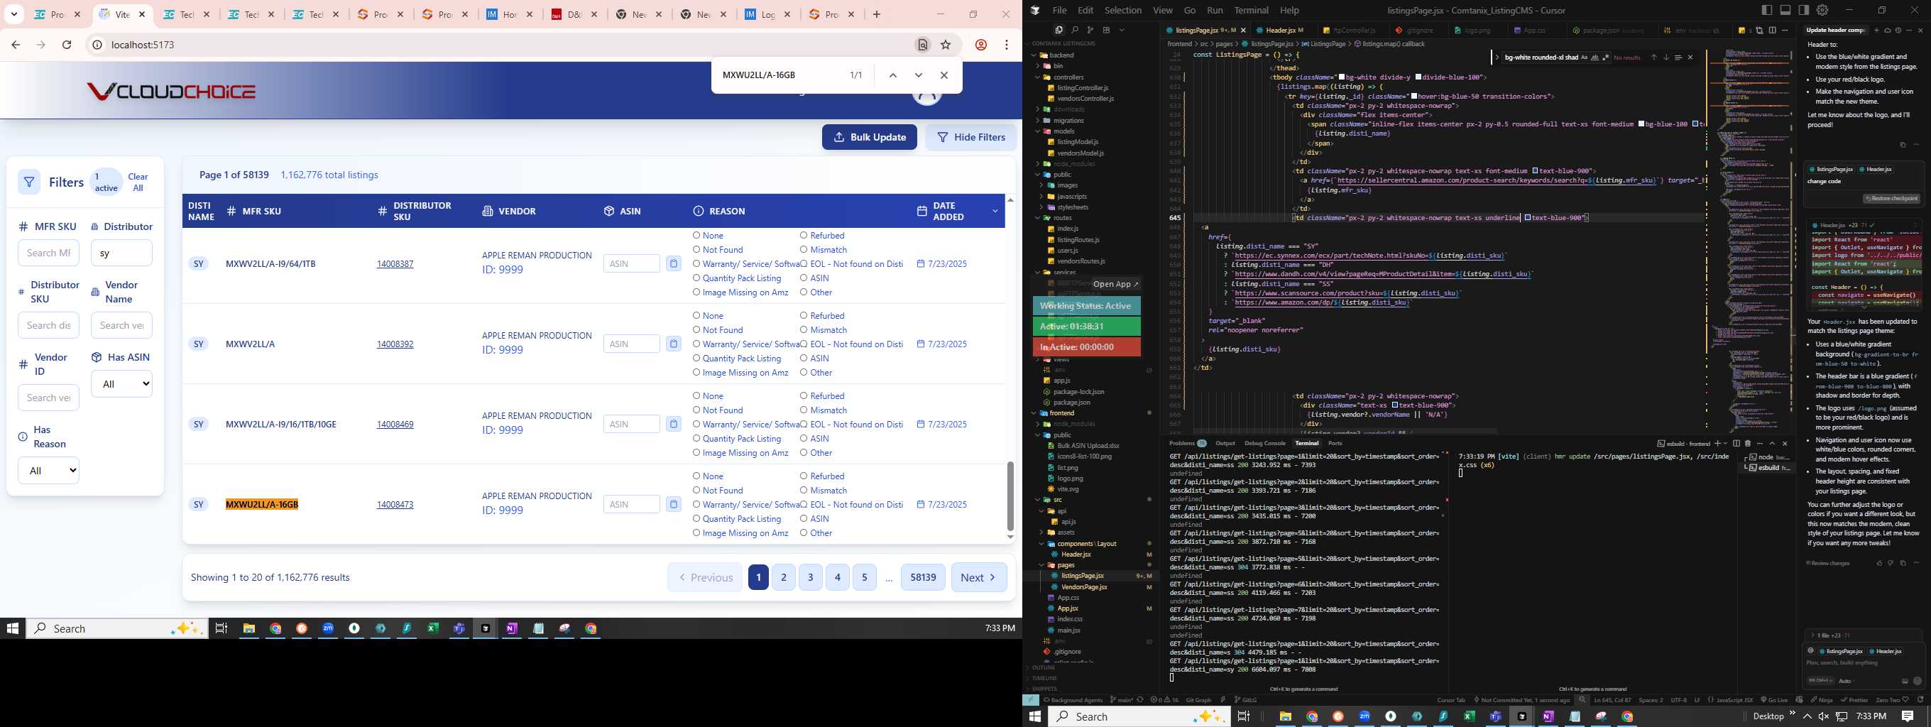
Task: Collapse the controllers folder in explorer
Action: (x=1038, y=77)
